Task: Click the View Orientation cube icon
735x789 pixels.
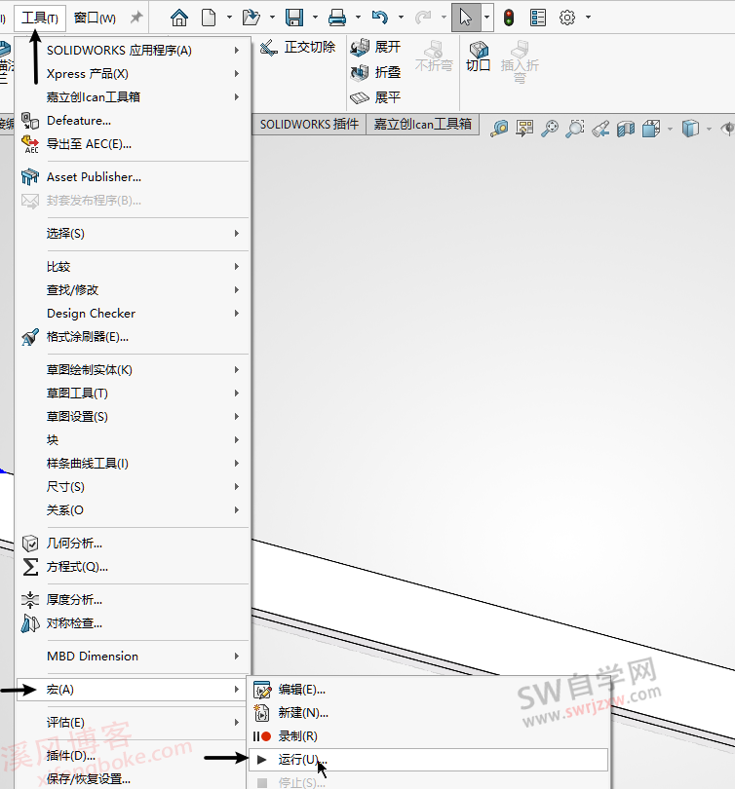Action: click(651, 129)
